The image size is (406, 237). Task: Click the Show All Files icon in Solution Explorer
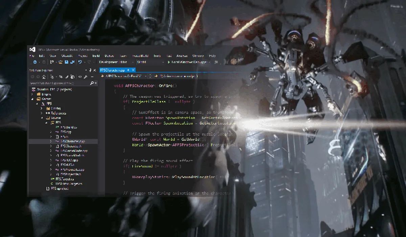pyautogui.click(x=72, y=77)
